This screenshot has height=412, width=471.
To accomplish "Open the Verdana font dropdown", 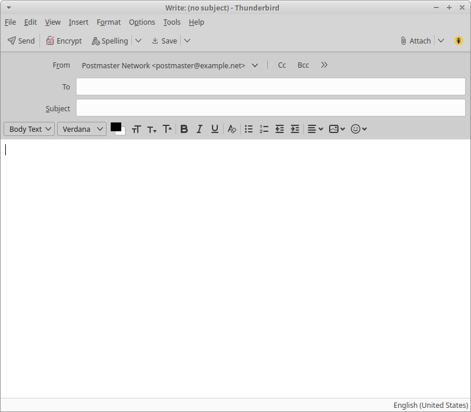I will [82, 129].
